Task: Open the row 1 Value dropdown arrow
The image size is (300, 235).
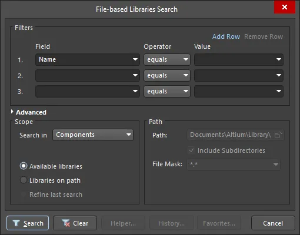Action: [278, 59]
